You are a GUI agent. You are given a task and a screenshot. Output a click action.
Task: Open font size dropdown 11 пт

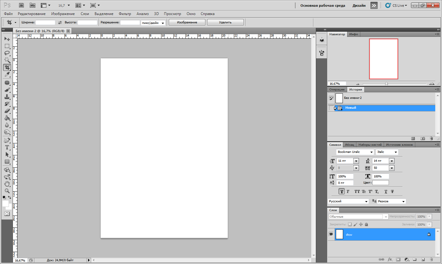click(x=356, y=161)
